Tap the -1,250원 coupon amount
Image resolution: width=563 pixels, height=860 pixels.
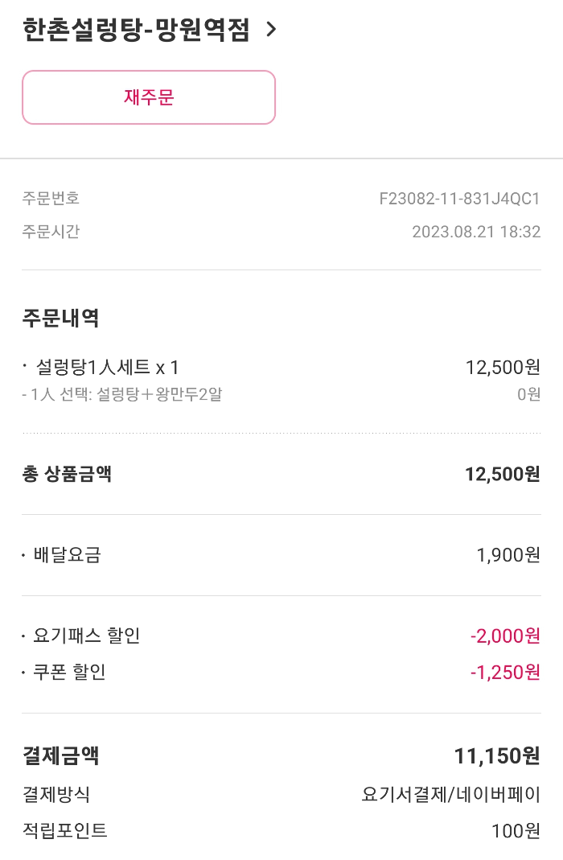click(507, 672)
